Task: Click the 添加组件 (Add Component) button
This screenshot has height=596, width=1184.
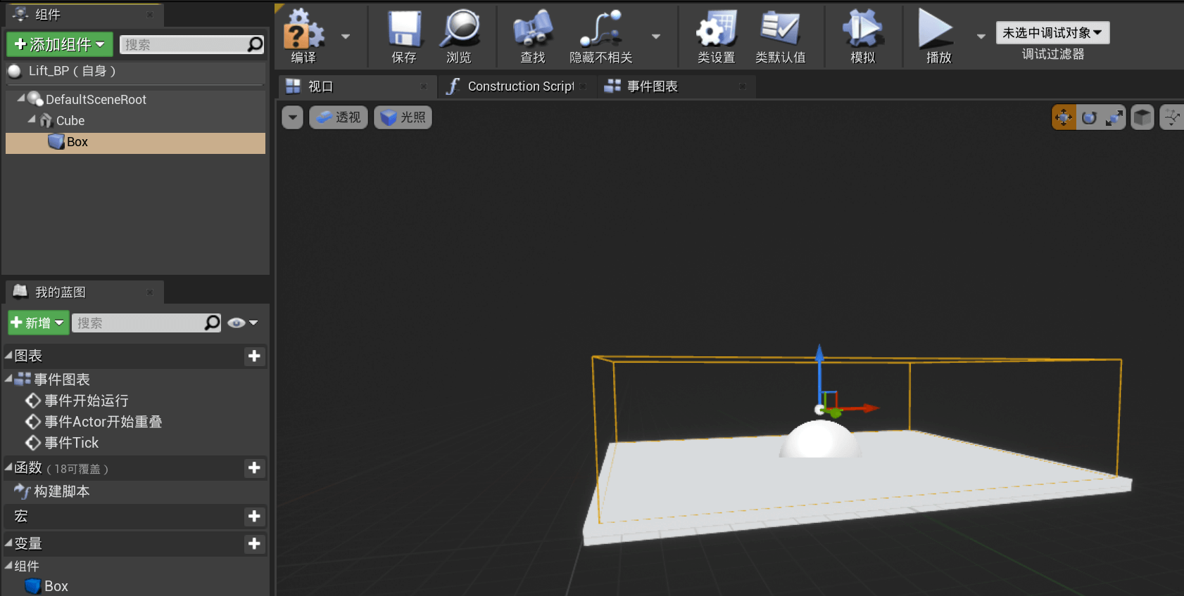Action: (60, 44)
